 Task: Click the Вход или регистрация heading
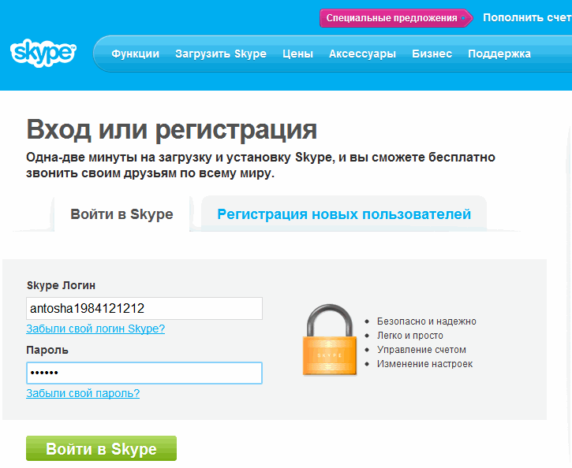(x=172, y=129)
